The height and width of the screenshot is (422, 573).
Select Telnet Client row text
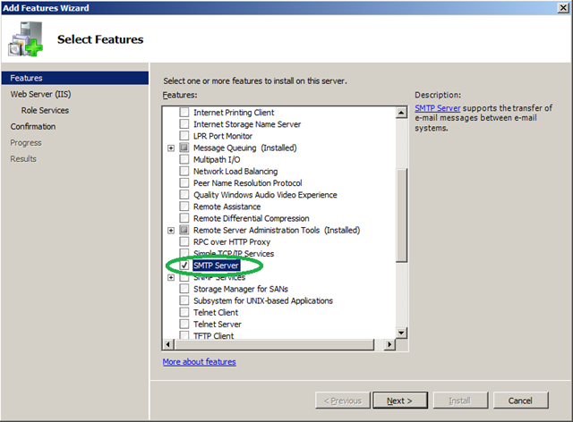pyautogui.click(x=216, y=313)
